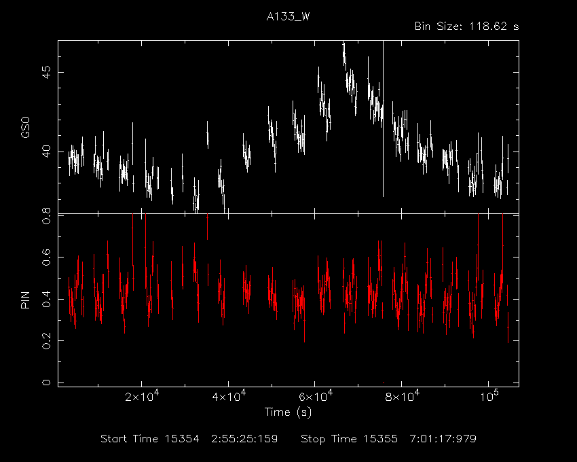Image resolution: width=577 pixels, height=462 pixels.
Task: Click the 4×10^4 time axis tick label
Action: (x=229, y=396)
